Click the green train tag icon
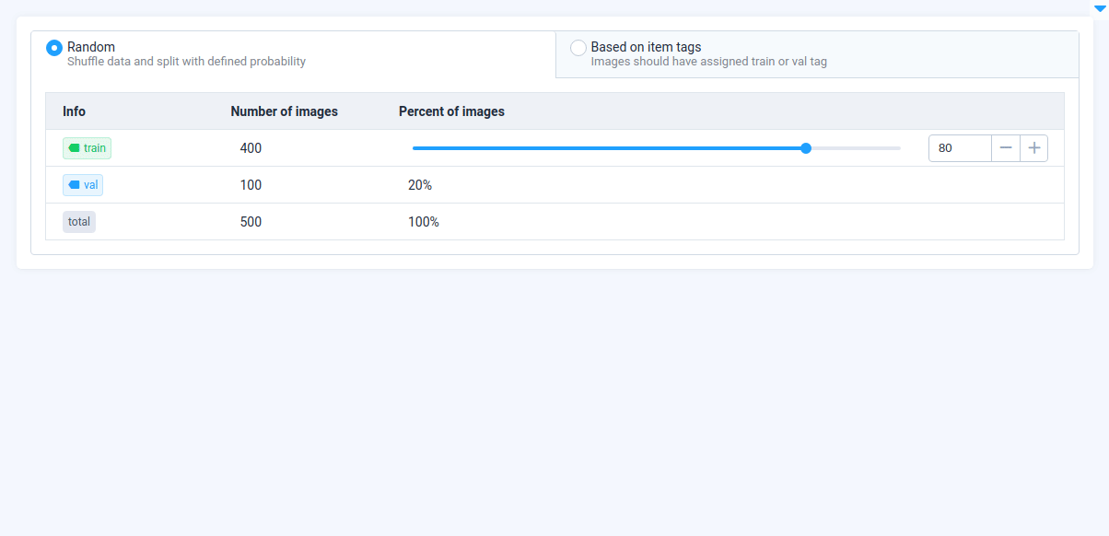The height and width of the screenshot is (536, 1109). click(x=74, y=148)
